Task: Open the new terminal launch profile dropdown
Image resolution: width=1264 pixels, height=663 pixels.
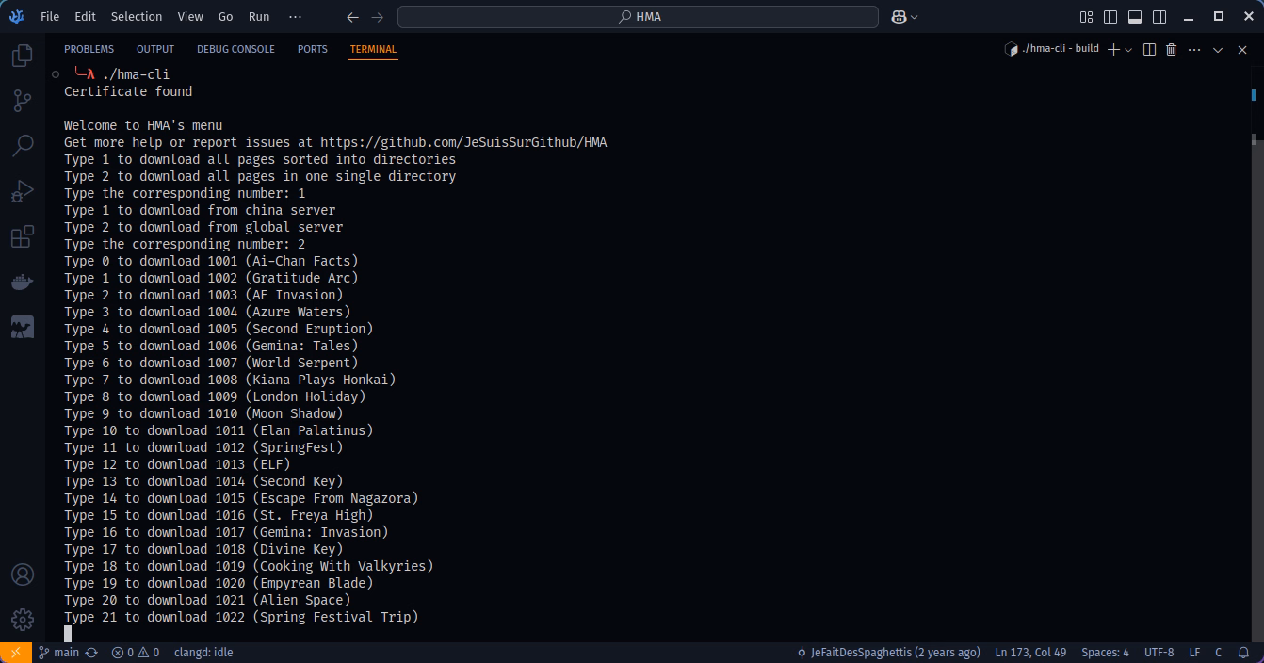Action: (x=1128, y=49)
